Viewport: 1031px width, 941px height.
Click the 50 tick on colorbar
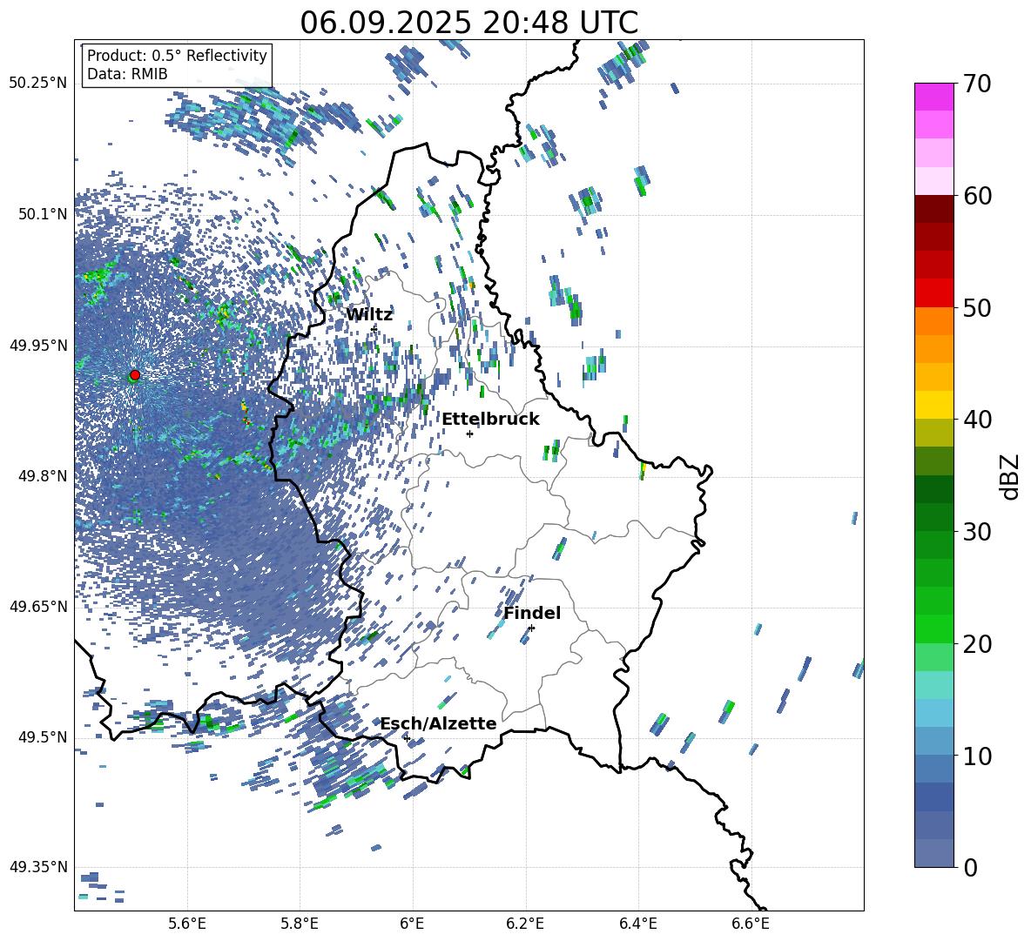coord(977,307)
